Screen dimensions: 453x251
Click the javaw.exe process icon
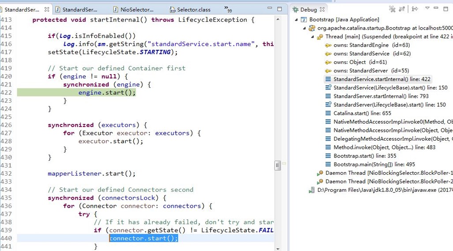tap(312, 190)
